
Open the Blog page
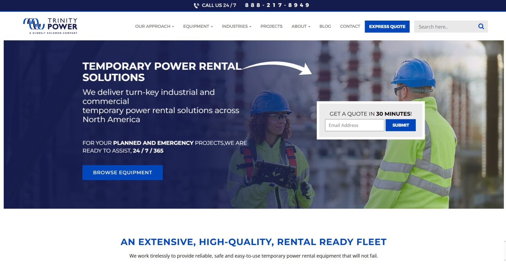tap(325, 27)
